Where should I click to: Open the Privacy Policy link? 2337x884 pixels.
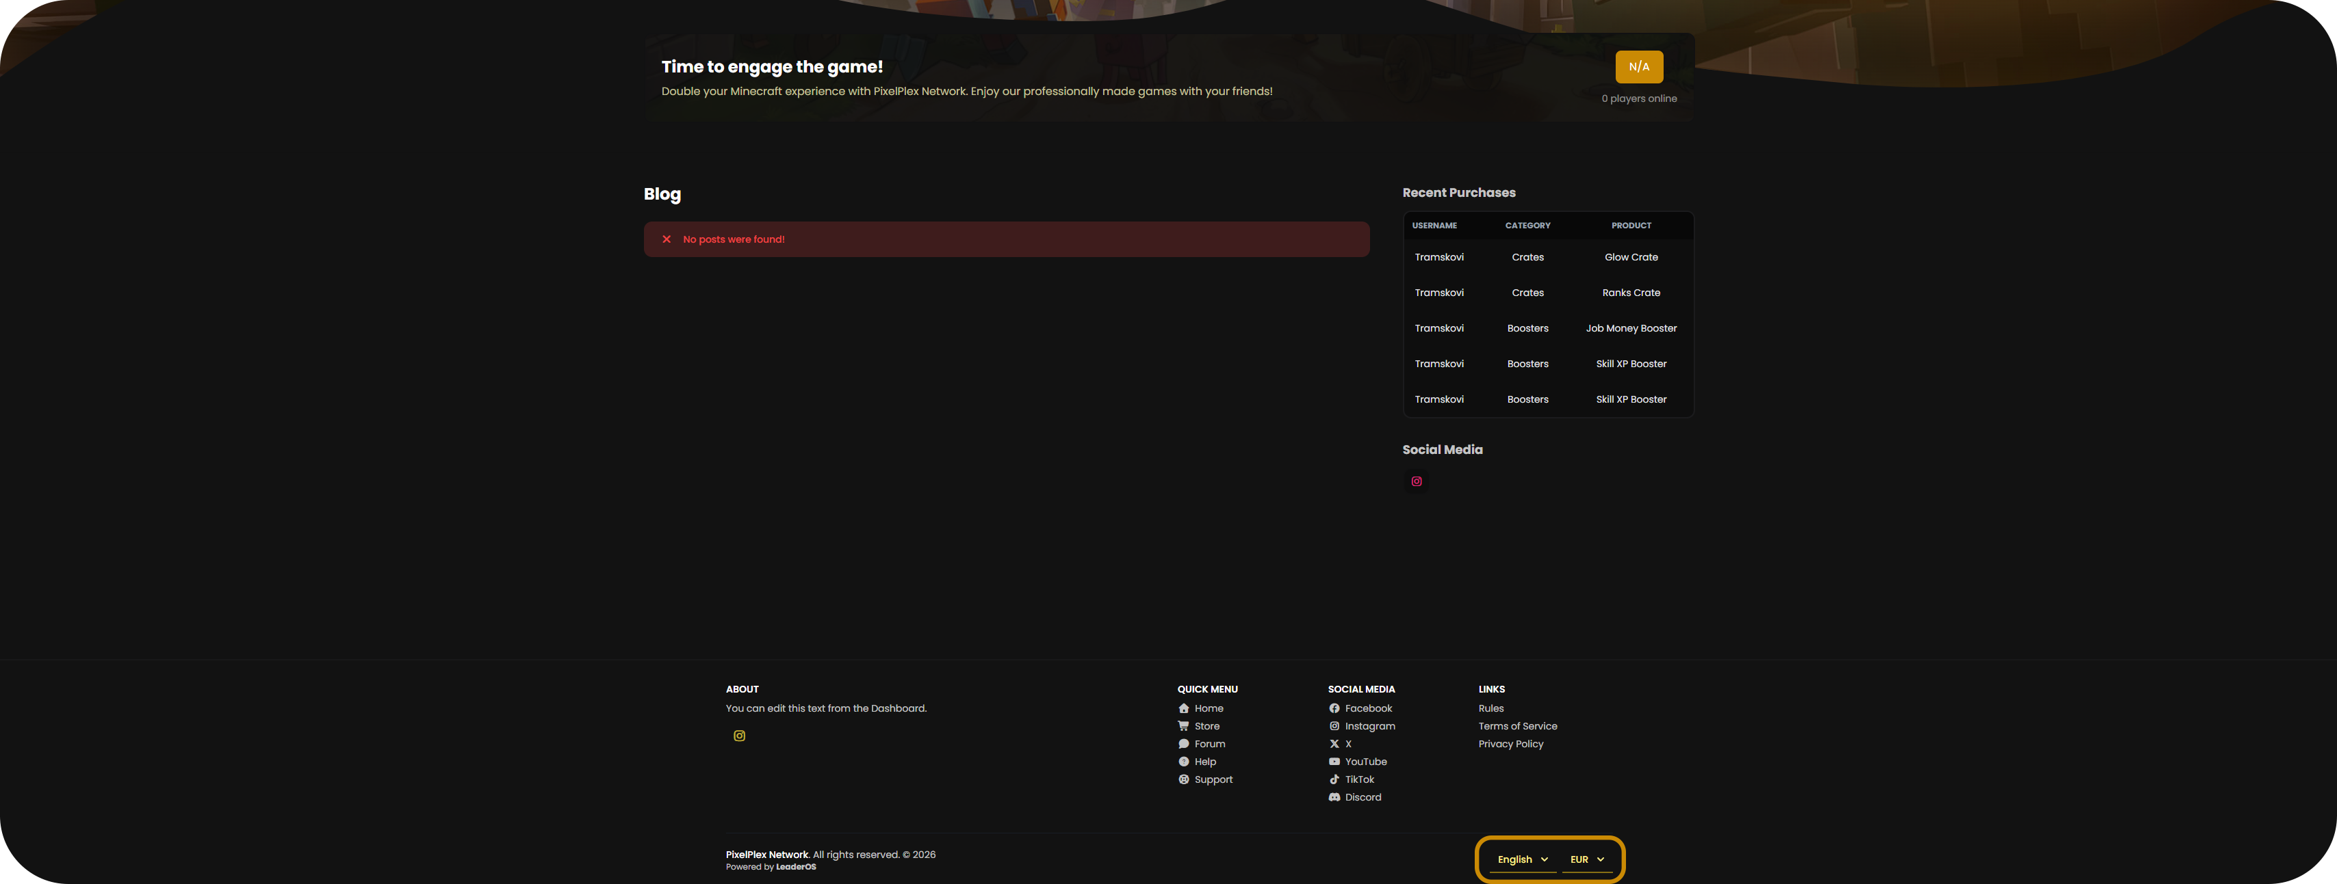(1510, 743)
